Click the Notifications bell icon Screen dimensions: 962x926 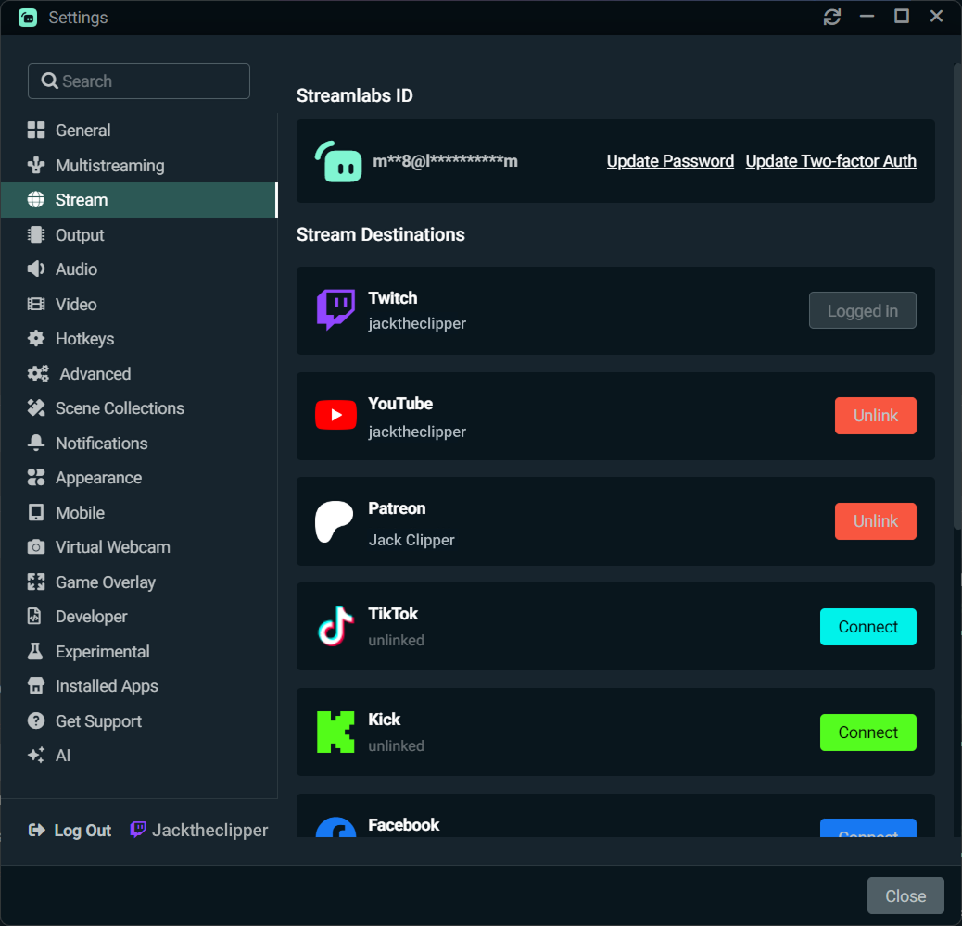(x=36, y=443)
